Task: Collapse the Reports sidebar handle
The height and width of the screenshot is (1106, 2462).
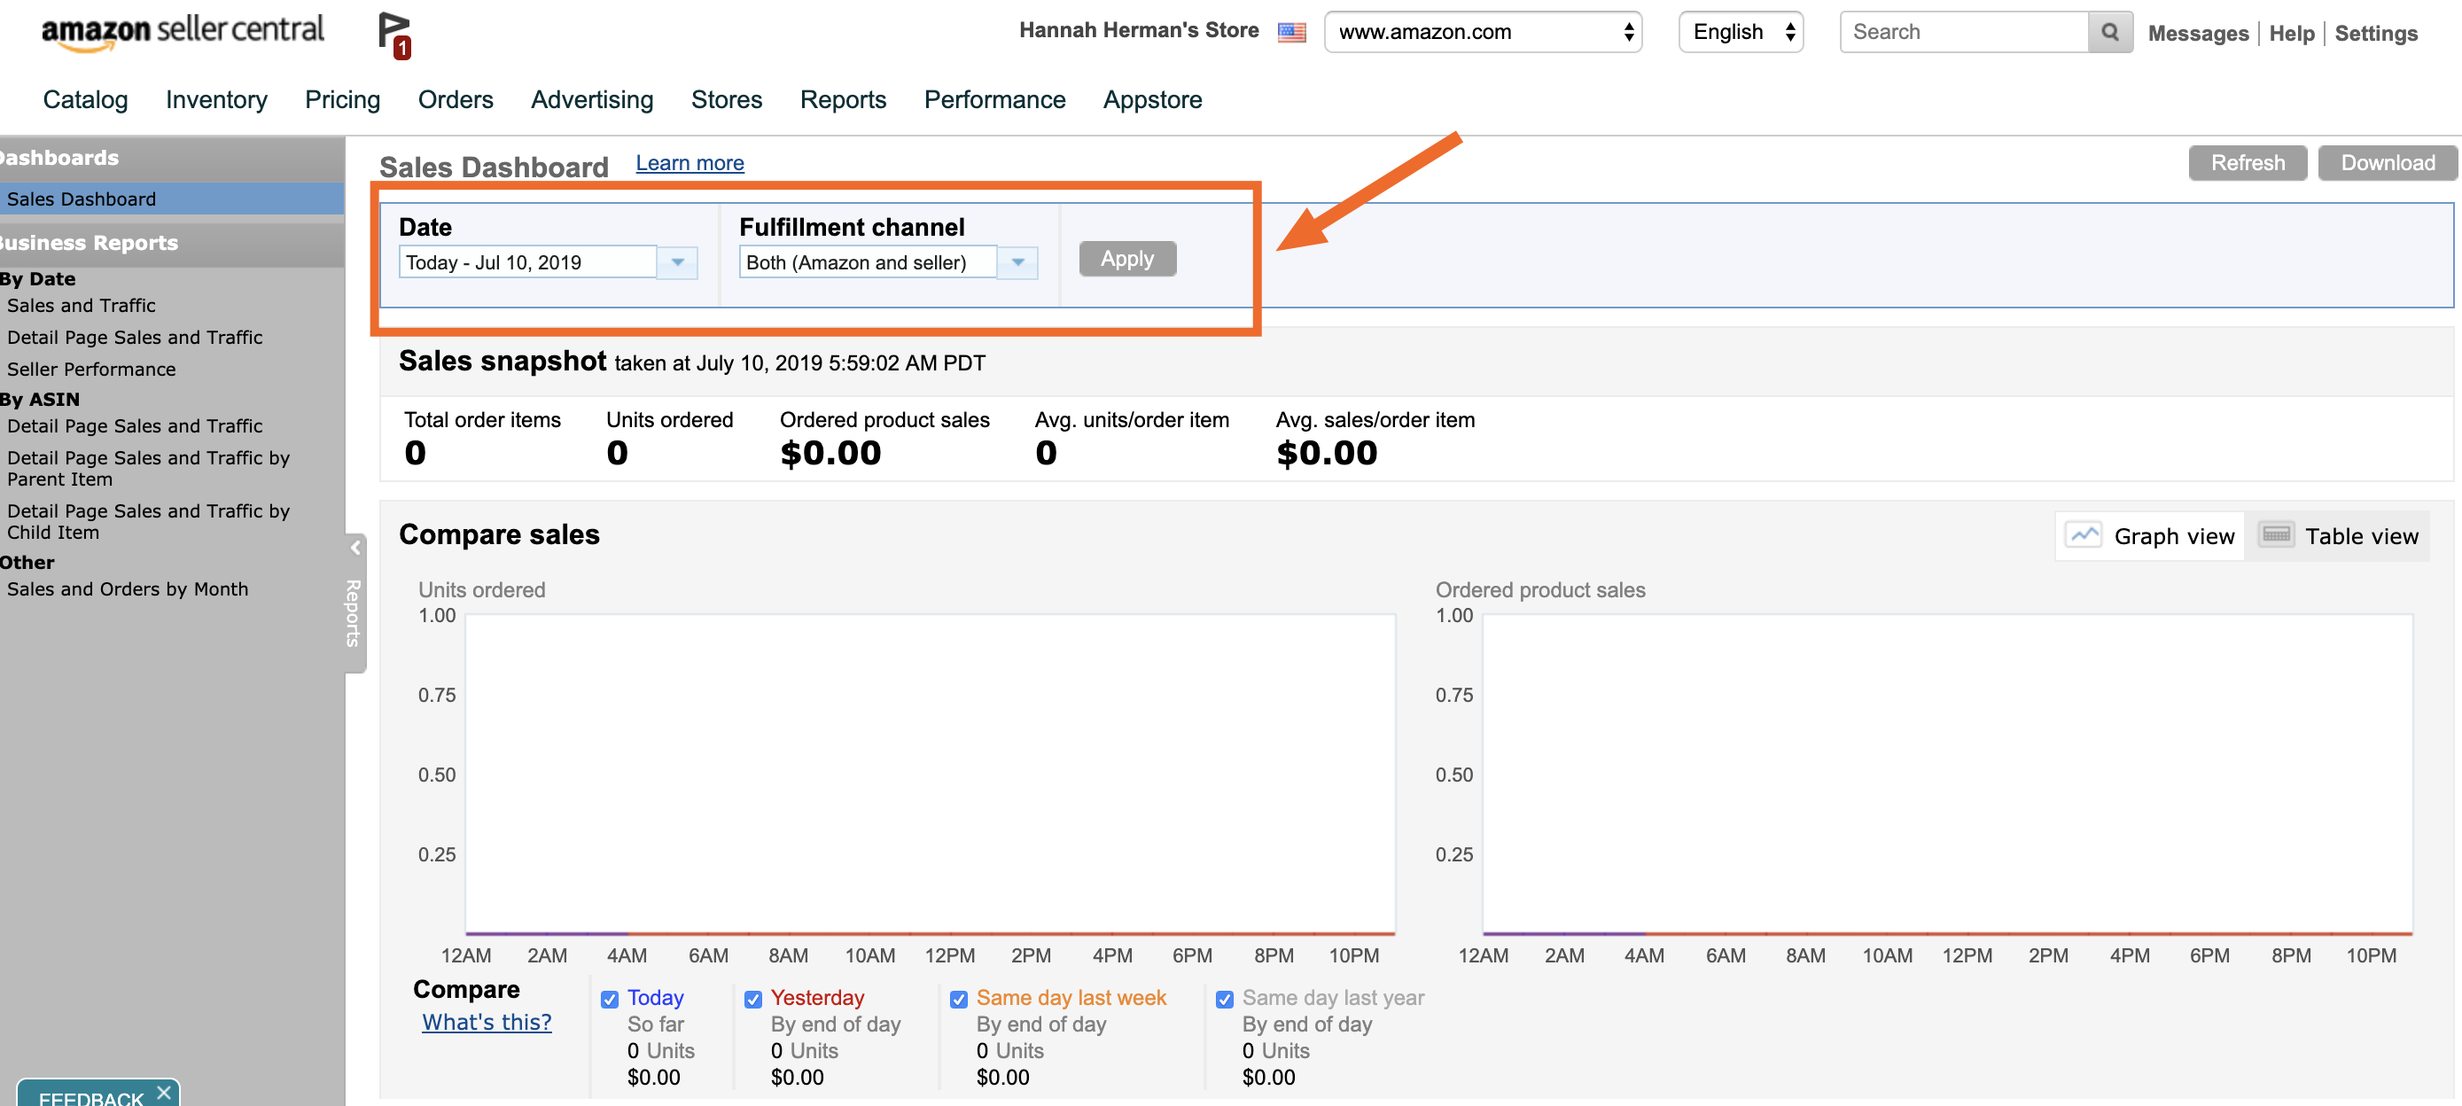Action: 354,604
